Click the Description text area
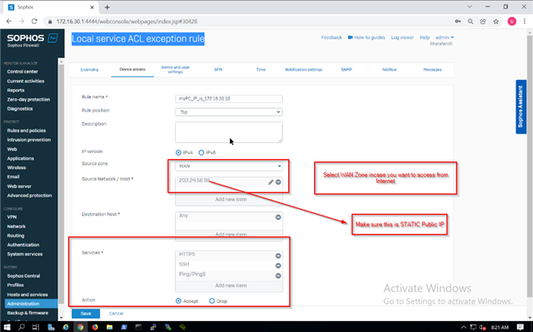Image resolution: width=533 pixels, height=332 pixels. (229, 132)
